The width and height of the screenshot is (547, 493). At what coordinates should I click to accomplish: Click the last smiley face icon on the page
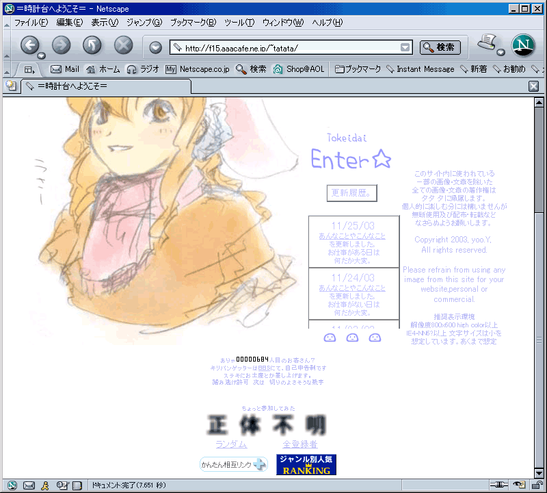pos(375,338)
